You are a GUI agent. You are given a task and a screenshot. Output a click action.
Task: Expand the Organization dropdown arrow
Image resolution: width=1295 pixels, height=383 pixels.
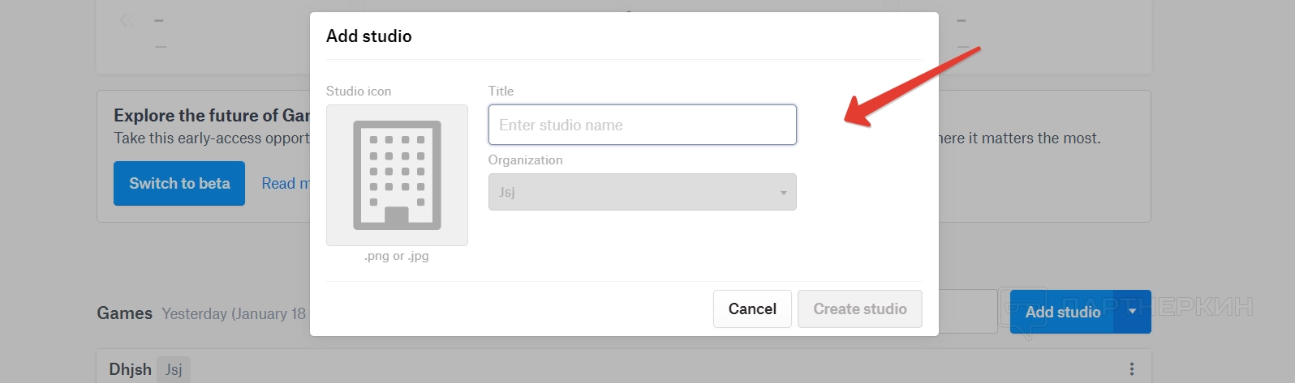pos(783,193)
